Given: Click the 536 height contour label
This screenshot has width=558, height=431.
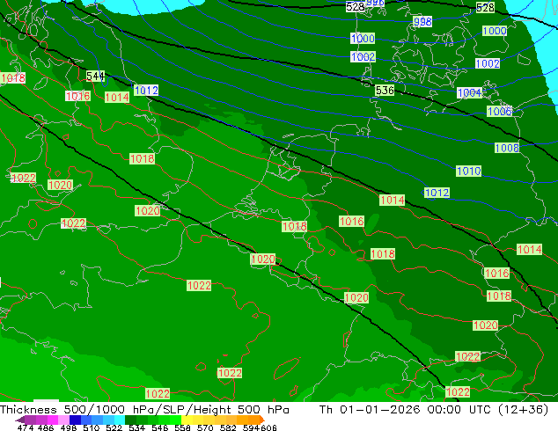Looking at the screenshot, I should click(x=385, y=91).
